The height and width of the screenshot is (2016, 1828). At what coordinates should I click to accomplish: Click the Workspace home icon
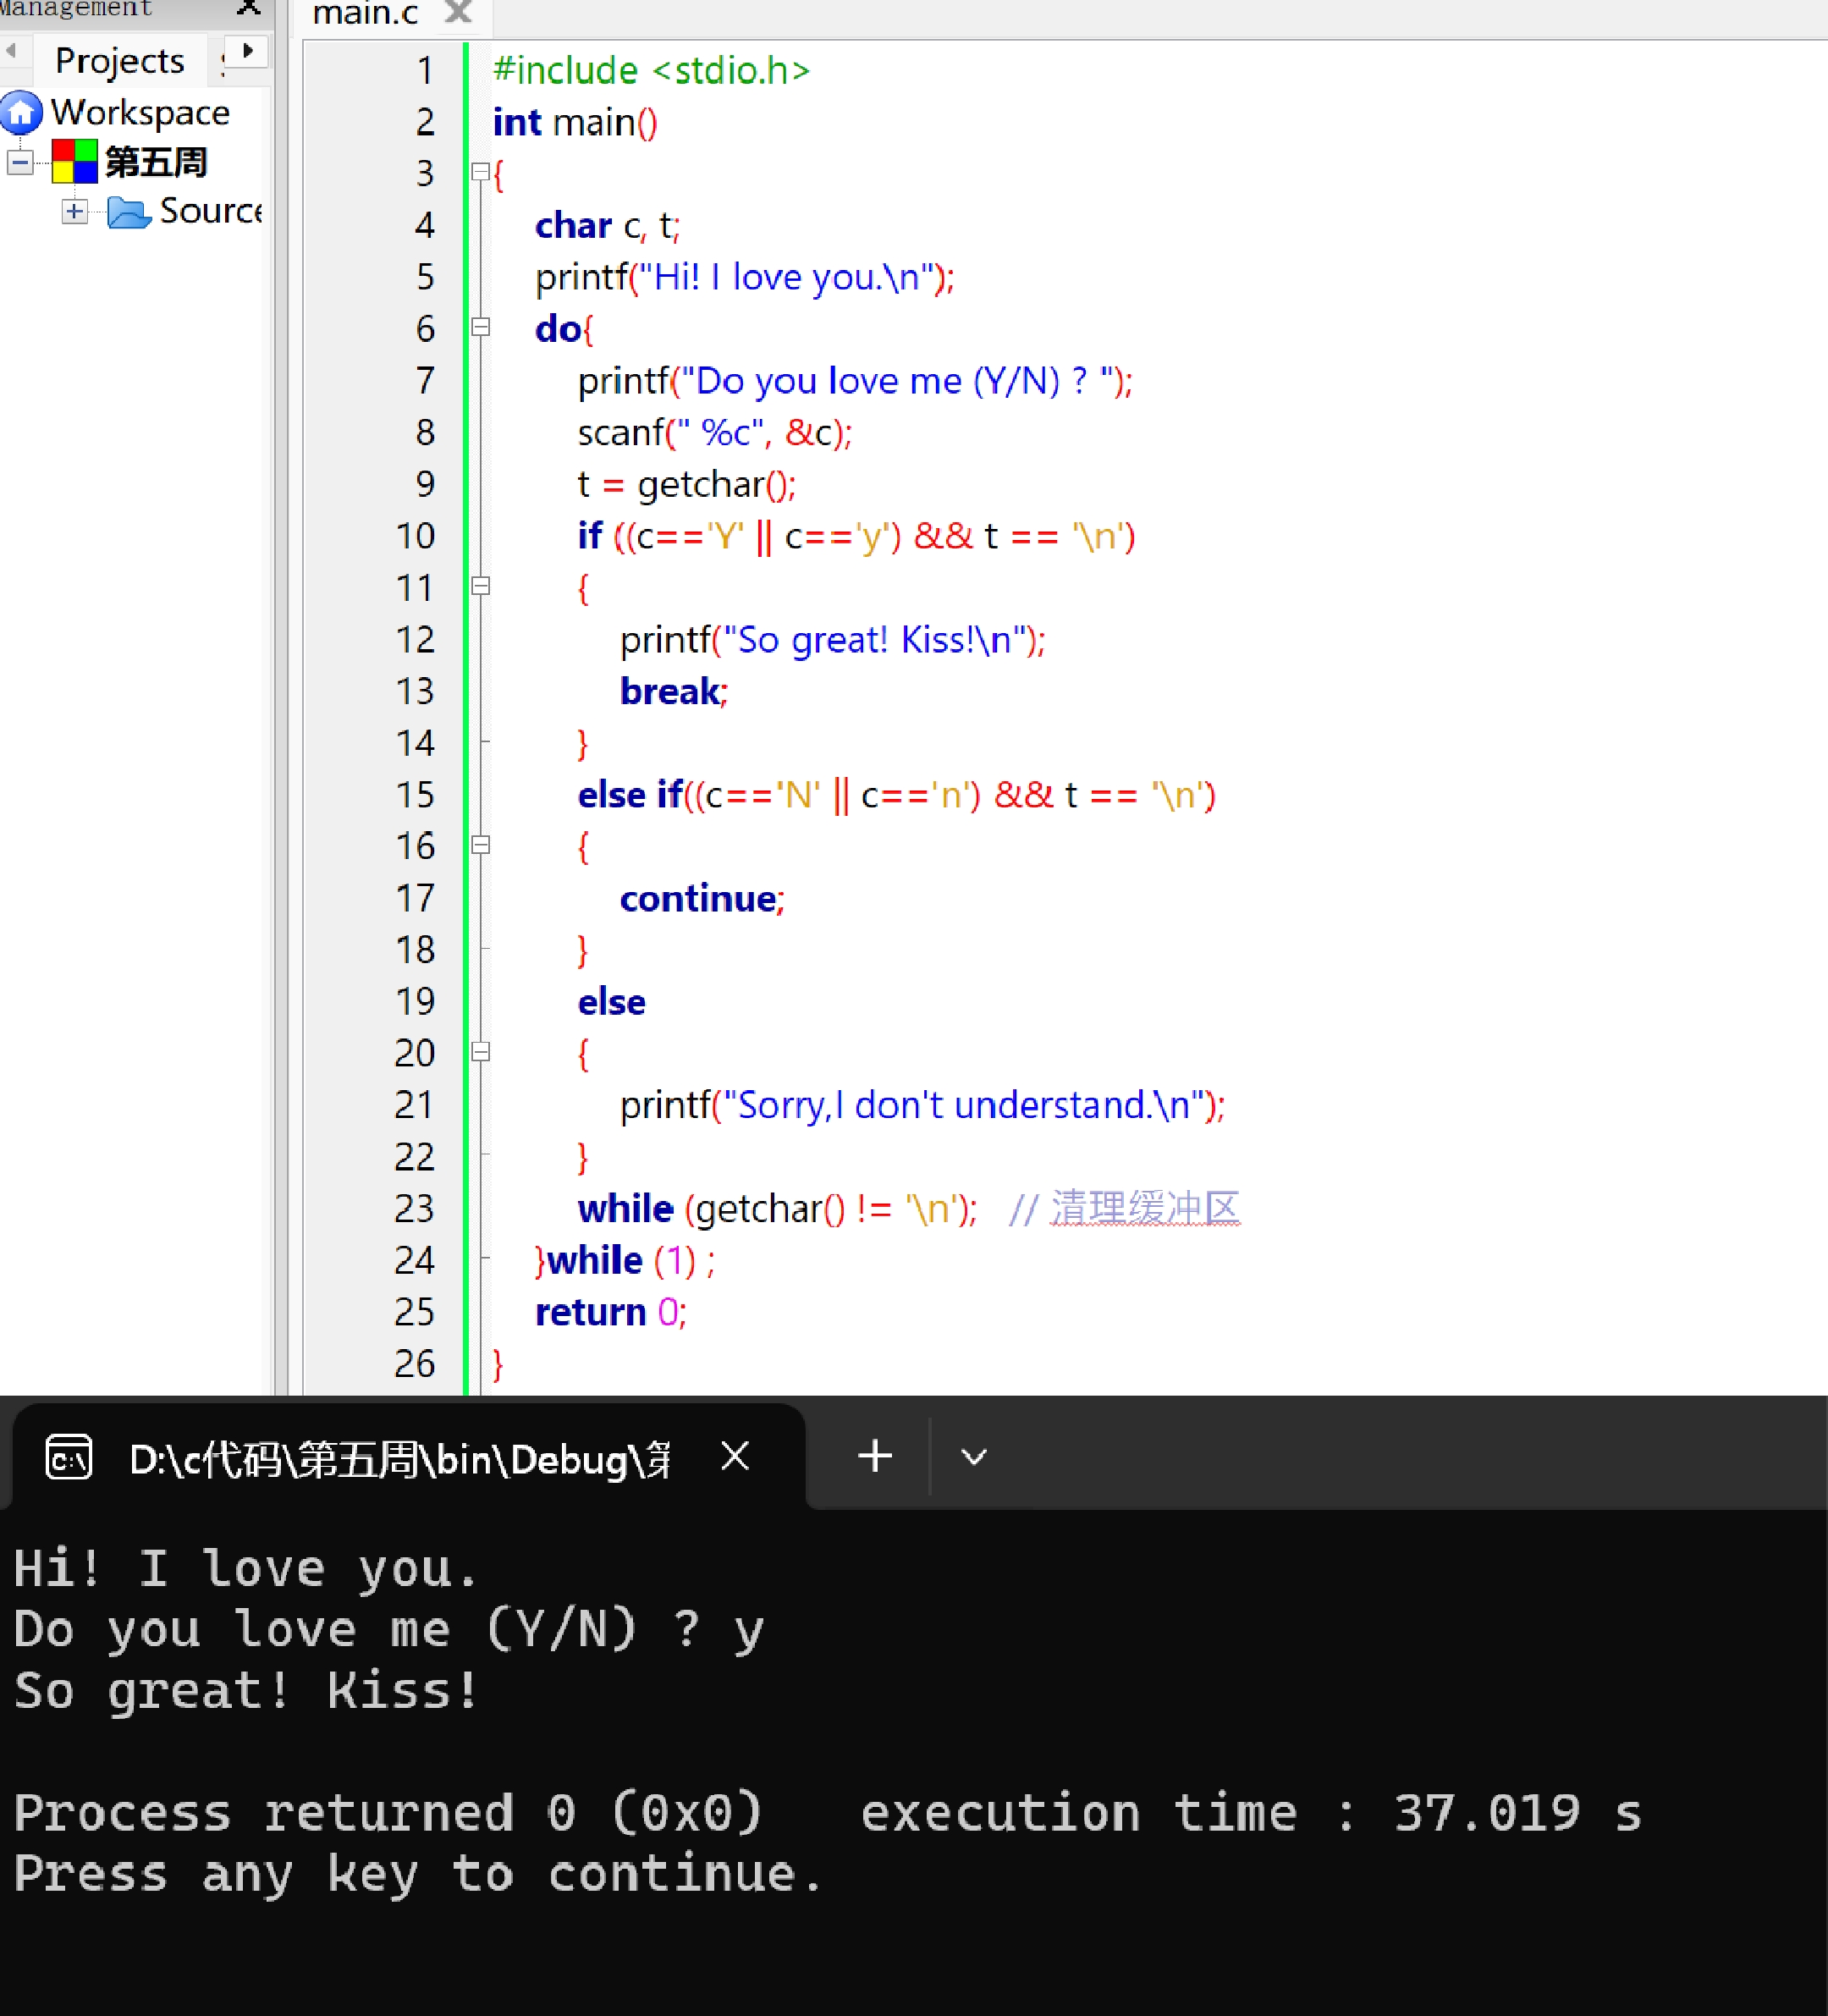[22, 113]
